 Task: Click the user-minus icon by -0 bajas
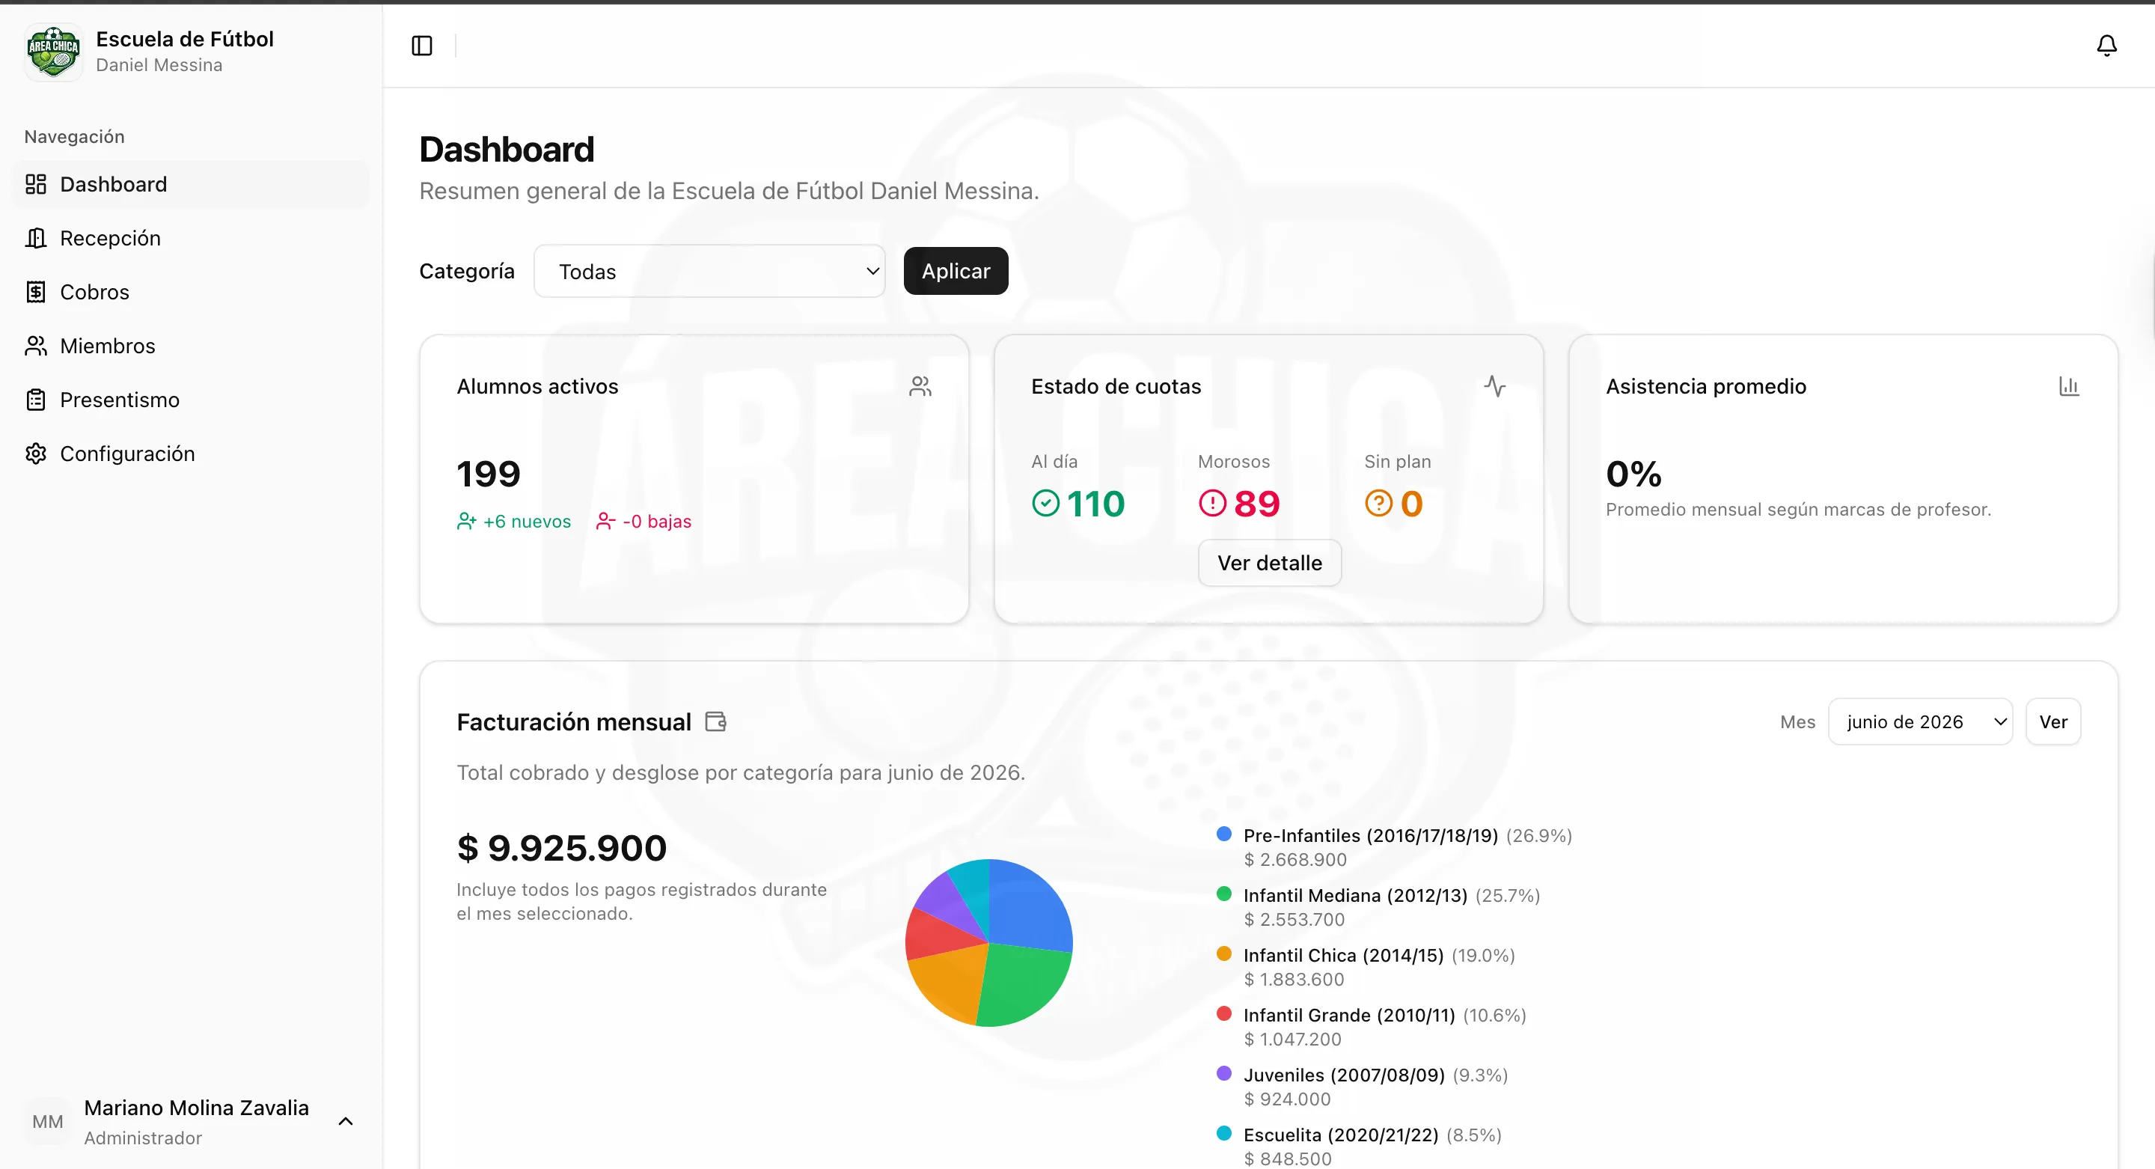(605, 522)
